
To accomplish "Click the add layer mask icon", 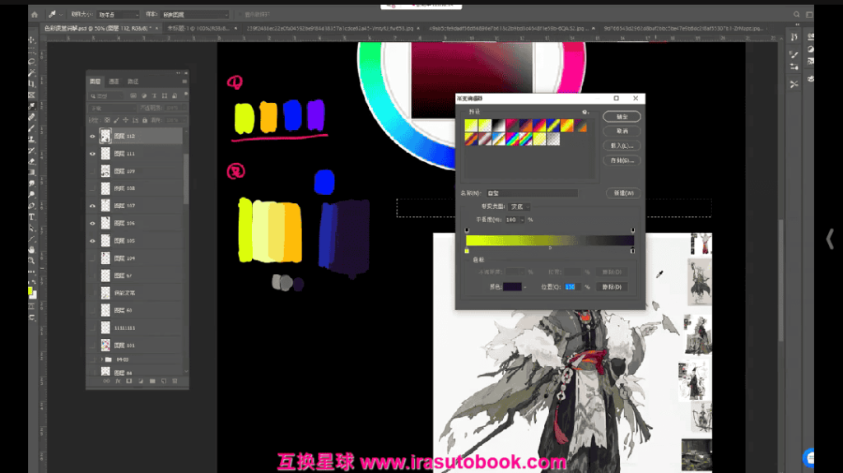I will click(129, 381).
